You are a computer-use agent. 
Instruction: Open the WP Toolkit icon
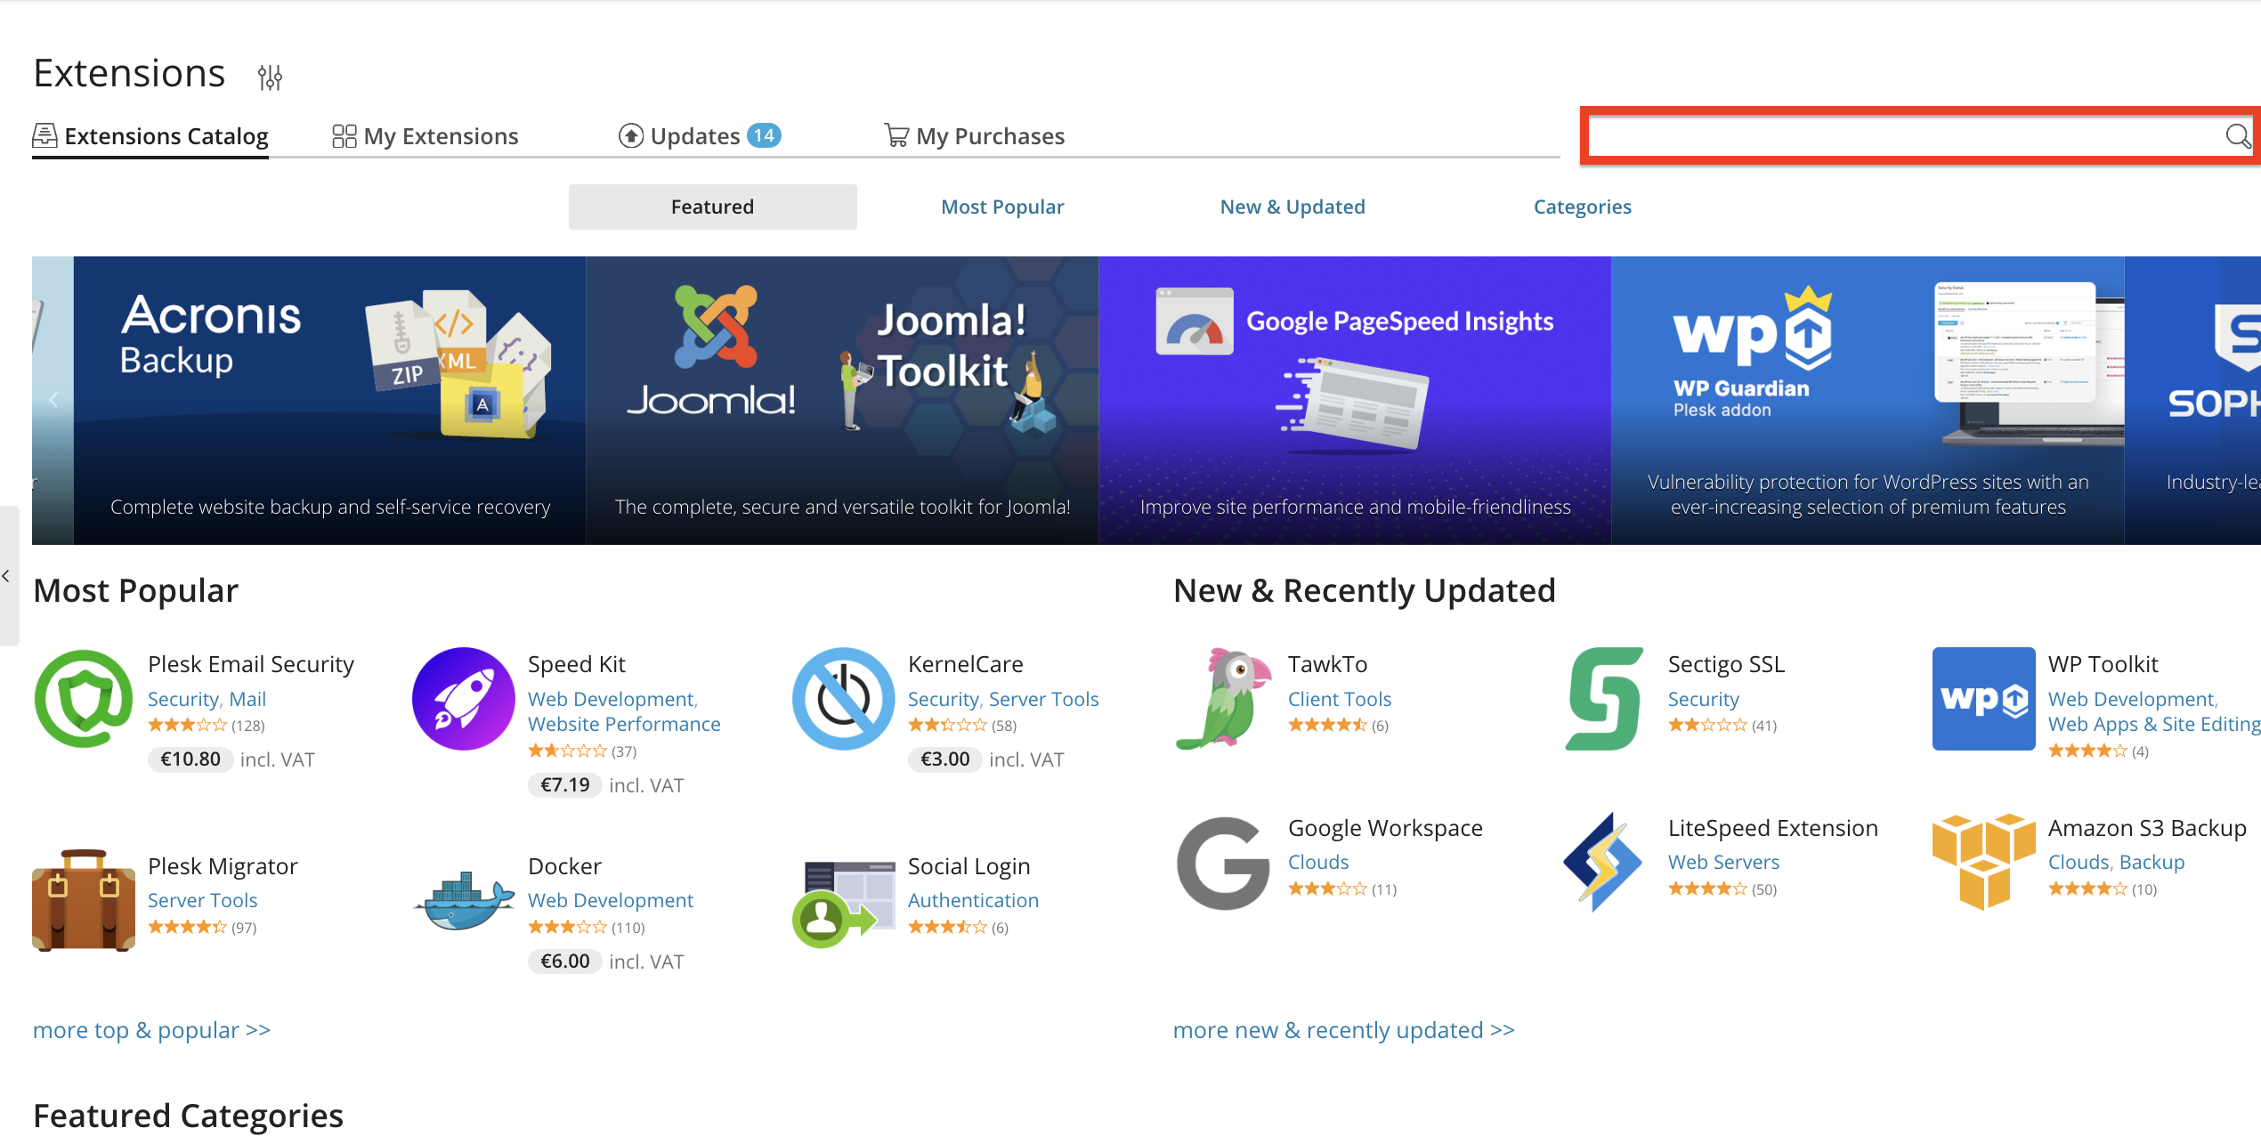[x=1984, y=699]
